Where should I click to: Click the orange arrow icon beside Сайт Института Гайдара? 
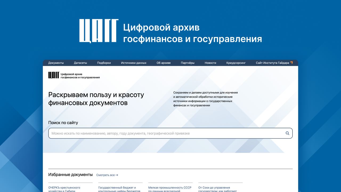(291, 63)
